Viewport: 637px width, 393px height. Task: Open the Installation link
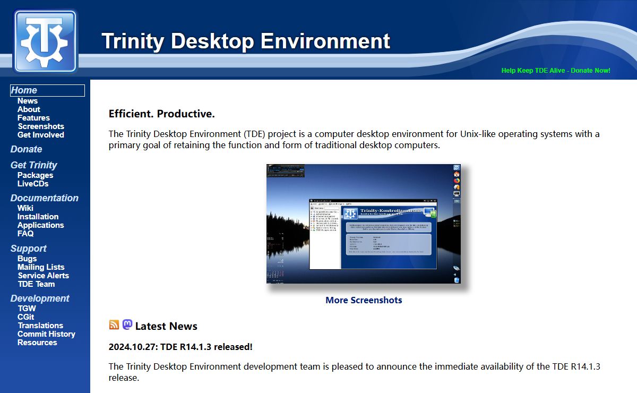point(38,217)
